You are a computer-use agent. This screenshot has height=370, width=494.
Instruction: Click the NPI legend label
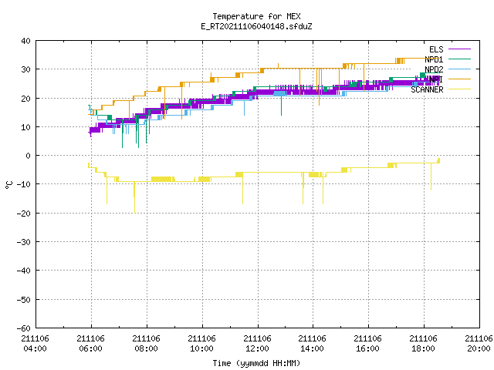click(x=436, y=79)
